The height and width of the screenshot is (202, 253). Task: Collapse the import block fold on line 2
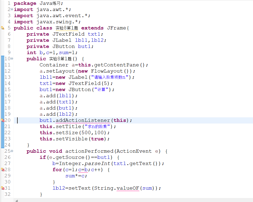coord(12,9)
